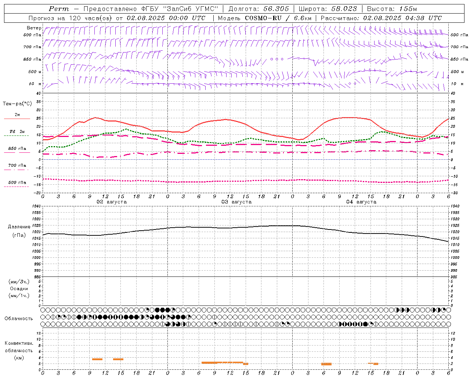Click the "Широта: 58.023" header field

(328, 9)
